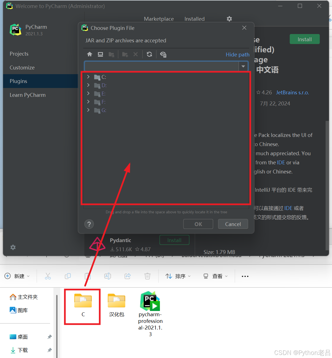Open the 排序 sort dropdown
The height and width of the screenshot is (358, 332).
click(x=178, y=276)
